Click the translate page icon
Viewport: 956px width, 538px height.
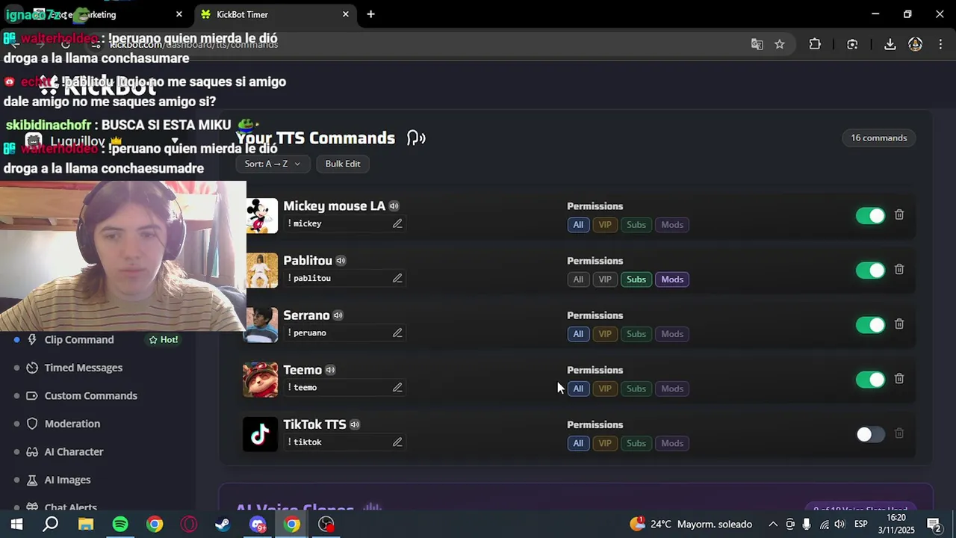757,44
